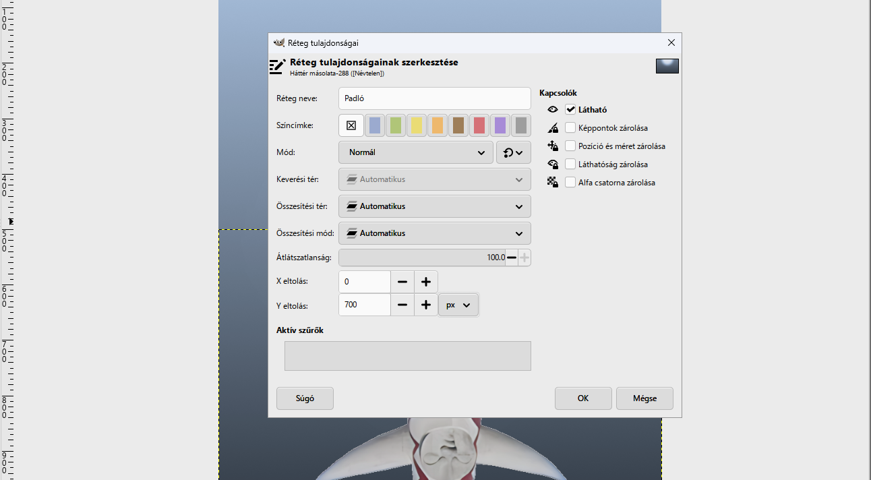Click the eye-lock icon for visibility

(x=553, y=164)
